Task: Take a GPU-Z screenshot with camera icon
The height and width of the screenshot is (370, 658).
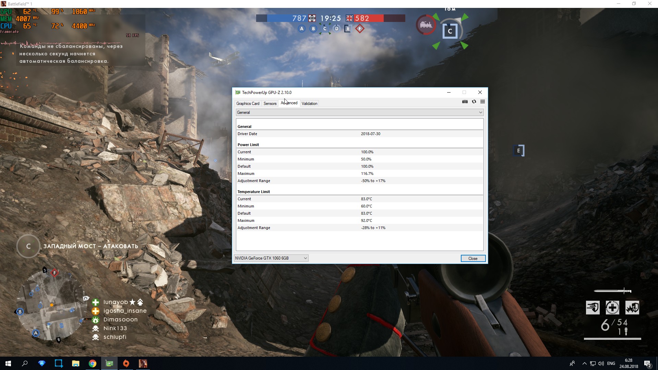Action: (x=465, y=102)
